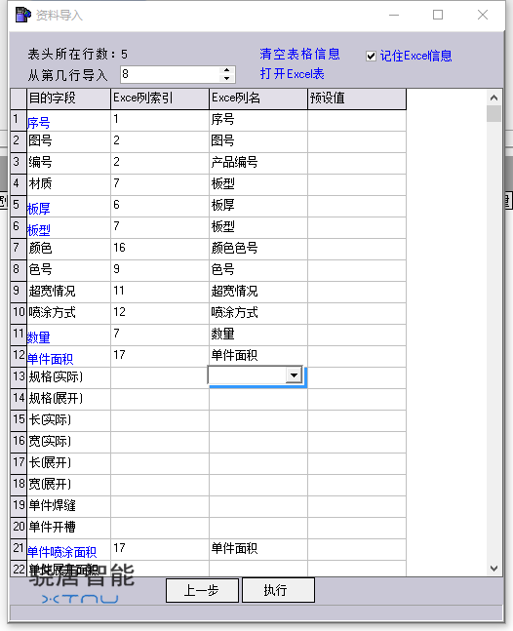Viewport: 513px width, 631px height.
Task: Decrease the import start row spinner
Action: coord(227,78)
